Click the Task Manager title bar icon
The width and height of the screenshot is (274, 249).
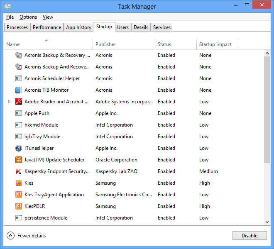coord(7,6)
